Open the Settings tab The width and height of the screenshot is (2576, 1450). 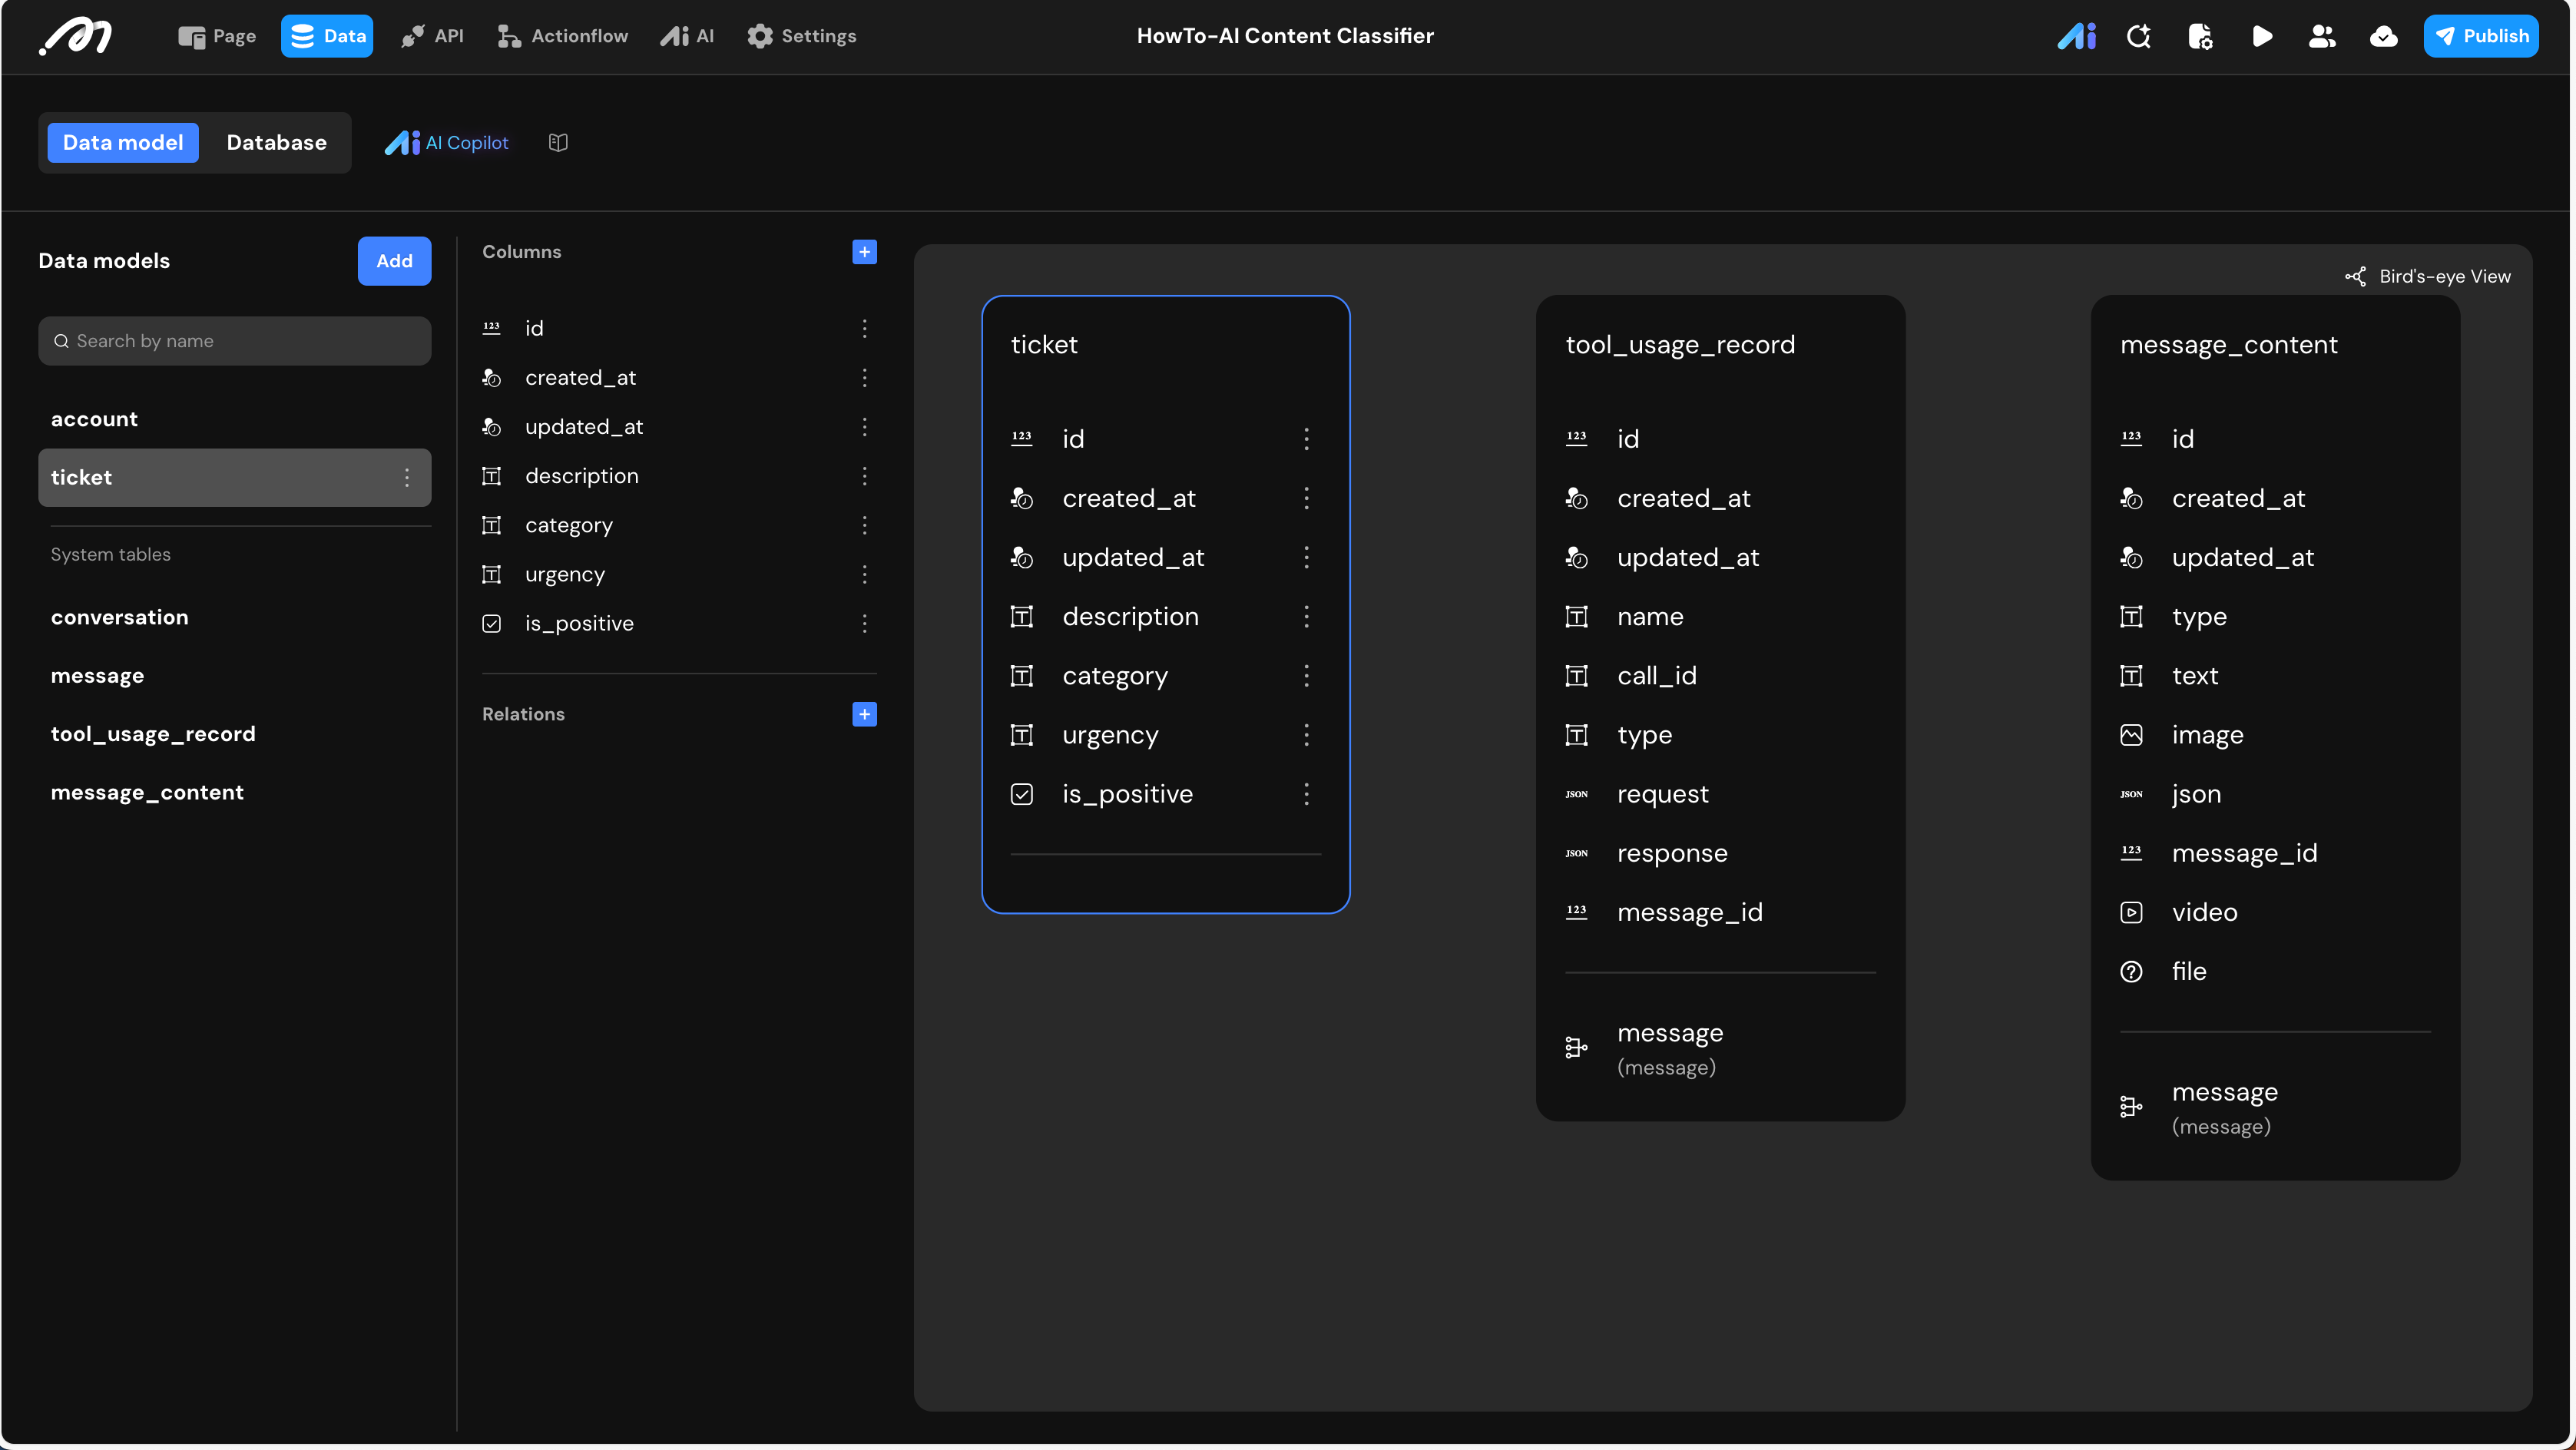click(x=801, y=36)
